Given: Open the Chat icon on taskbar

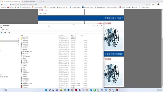Looking at the screenshot, I should point(57,90).
